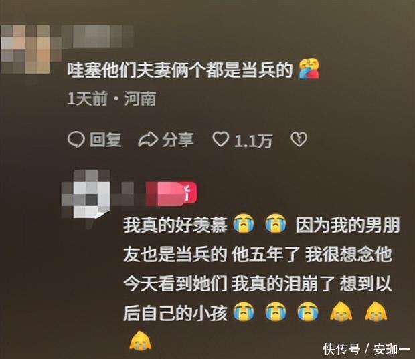Click first crying emoji after 我真的好羡慕
Viewport: 415px width, 359px height.
[244, 224]
